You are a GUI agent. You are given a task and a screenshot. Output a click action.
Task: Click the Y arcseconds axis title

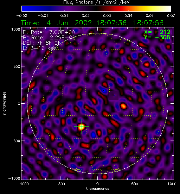point(4,104)
